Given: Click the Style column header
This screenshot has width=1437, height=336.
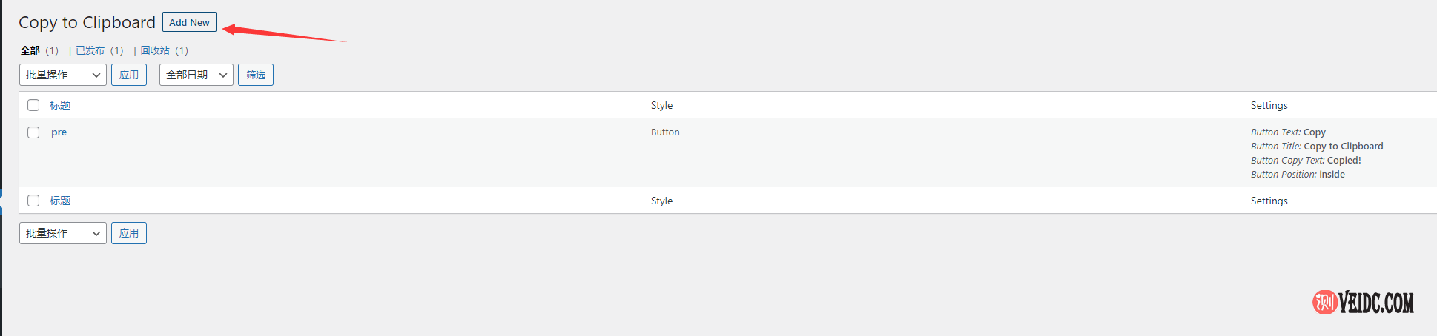Looking at the screenshot, I should pos(661,105).
